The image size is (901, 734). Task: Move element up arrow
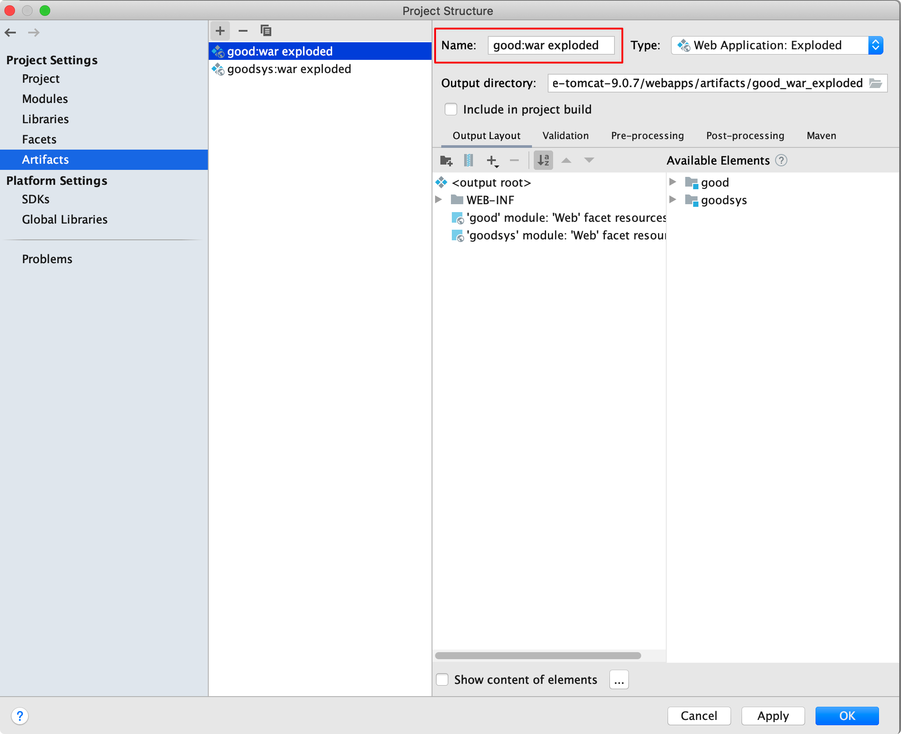click(x=567, y=161)
